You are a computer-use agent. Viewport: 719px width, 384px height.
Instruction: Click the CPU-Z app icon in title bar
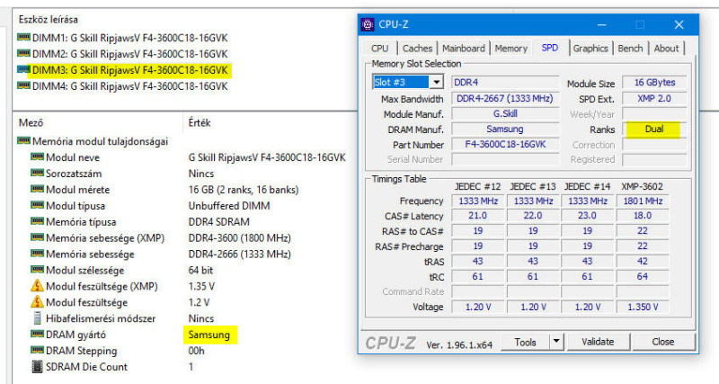click(368, 24)
